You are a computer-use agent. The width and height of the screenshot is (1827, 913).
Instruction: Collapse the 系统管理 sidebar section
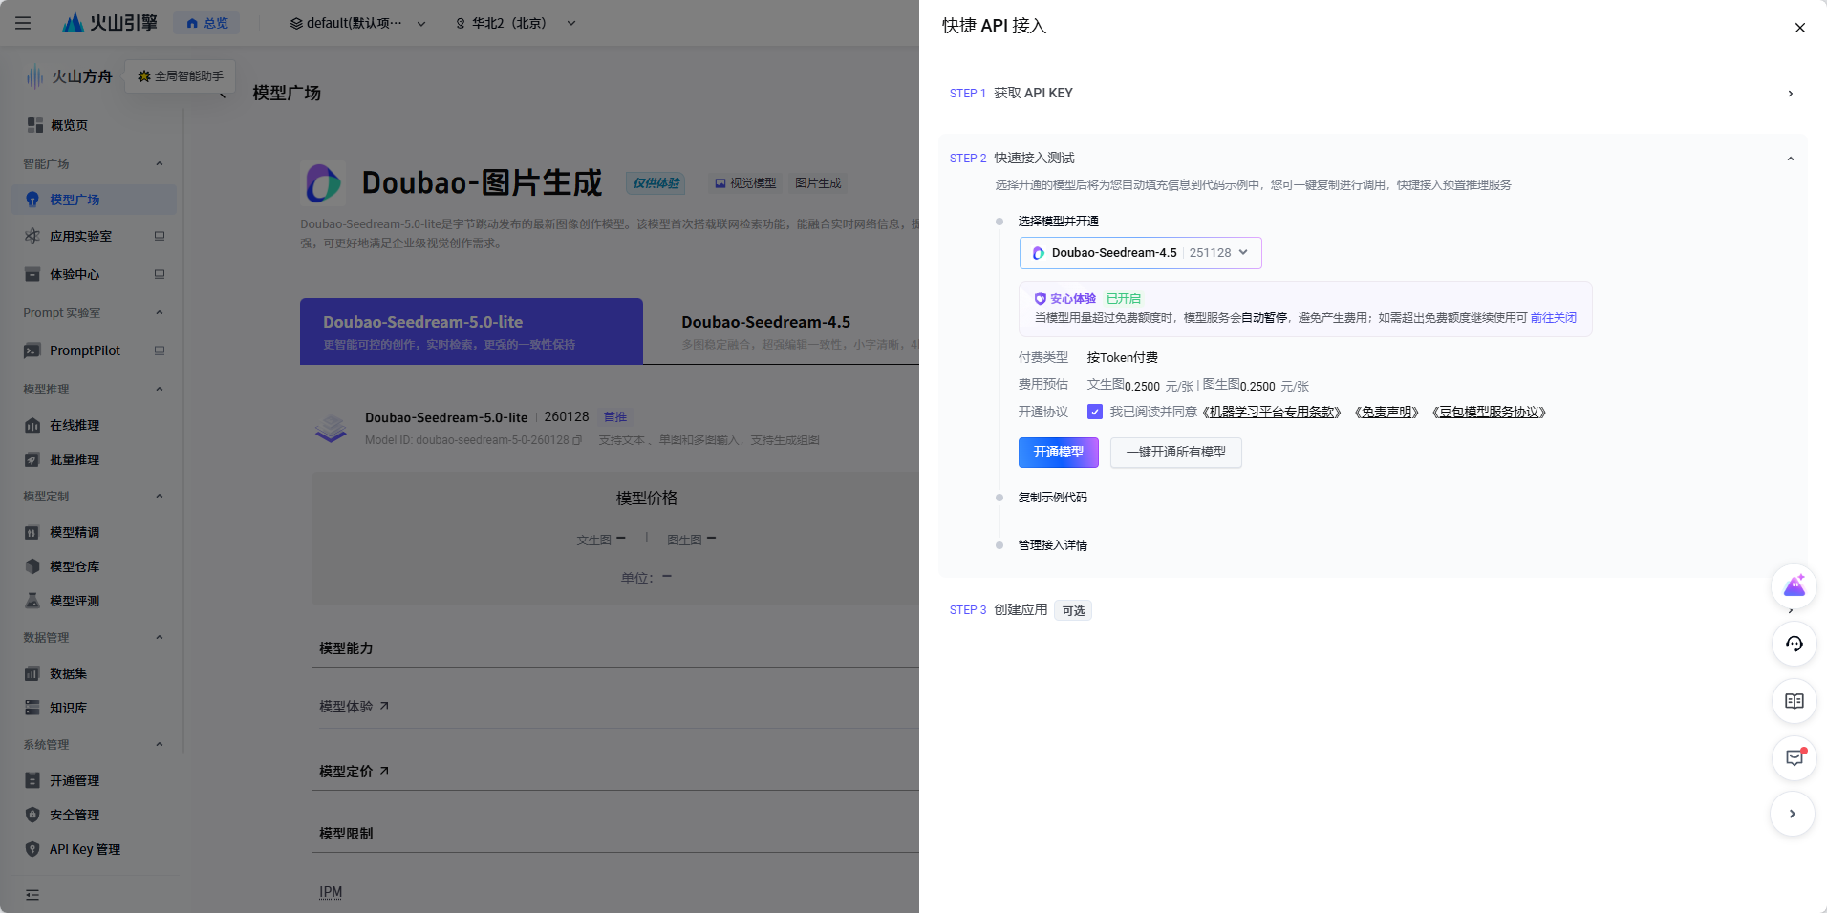click(x=160, y=744)
